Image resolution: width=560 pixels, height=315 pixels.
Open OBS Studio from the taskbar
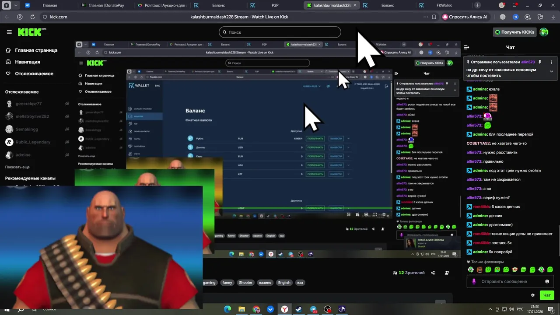point(328,309)
